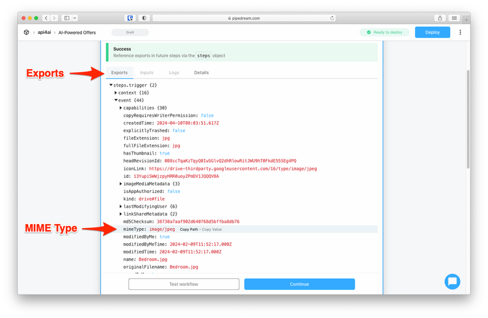
Task: Click the modifiedTime timestamp value
Action: 190,252
